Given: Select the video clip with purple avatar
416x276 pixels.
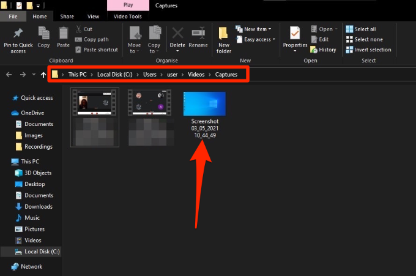Looking at the screenshot, I should point(149,102).
